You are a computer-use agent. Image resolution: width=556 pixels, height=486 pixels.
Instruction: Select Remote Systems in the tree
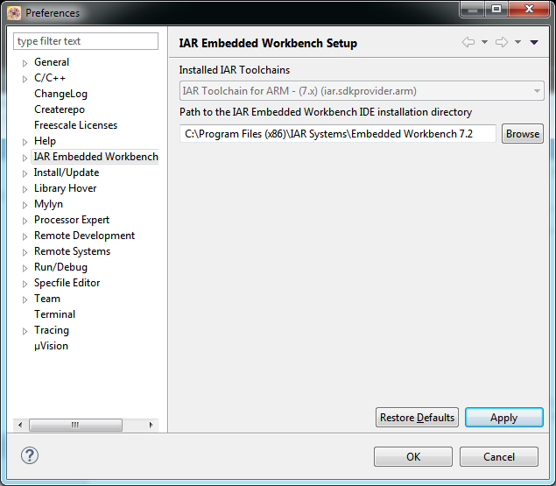72,251
